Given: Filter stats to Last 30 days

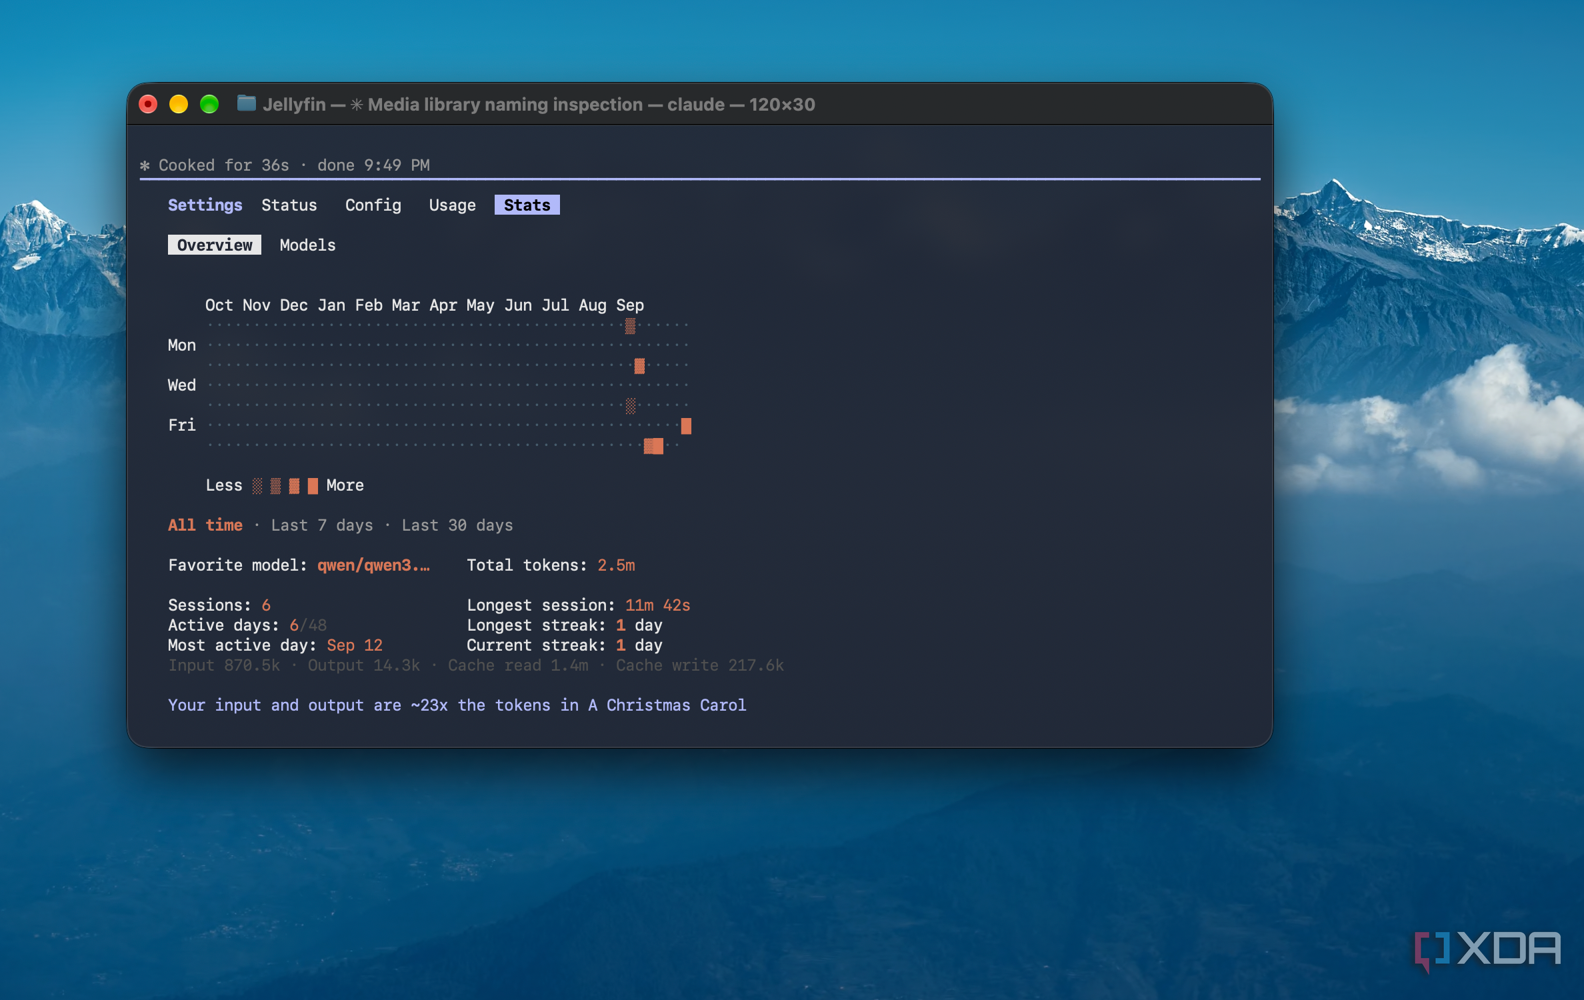Looking at the screenshot, I should click(x=457, y=525).
